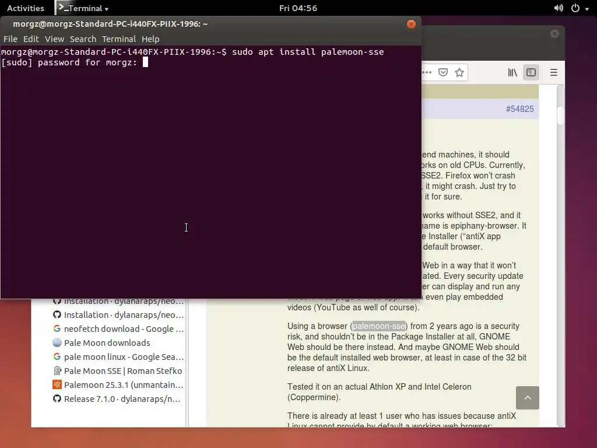Click the orange icon beside Palemoon 25.3.1 entry
Image resolution: width=597 pixels, height=448 pixels.
57,384
